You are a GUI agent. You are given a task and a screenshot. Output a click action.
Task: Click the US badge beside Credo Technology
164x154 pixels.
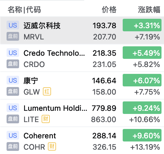click(13, 53)
